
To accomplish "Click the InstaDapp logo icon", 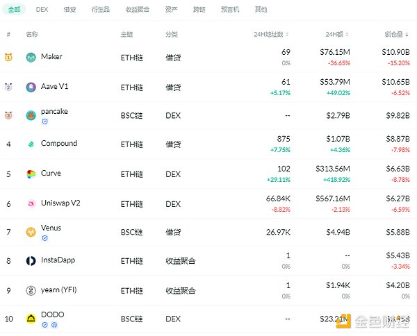I will tap(31, 261).
